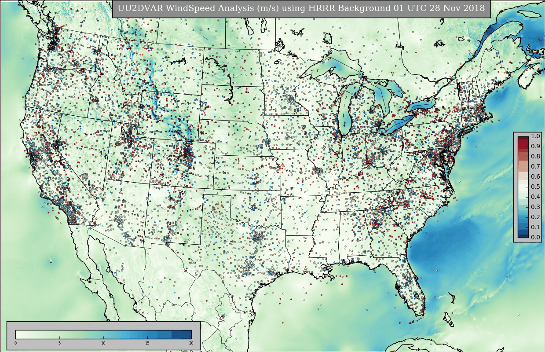Click the 5 tick label on horizontal colorbar
The image size is (545, 352).
(59, 343)
